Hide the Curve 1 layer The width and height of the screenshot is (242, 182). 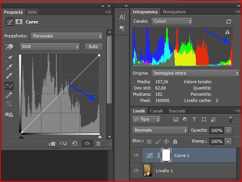point(136,155)
